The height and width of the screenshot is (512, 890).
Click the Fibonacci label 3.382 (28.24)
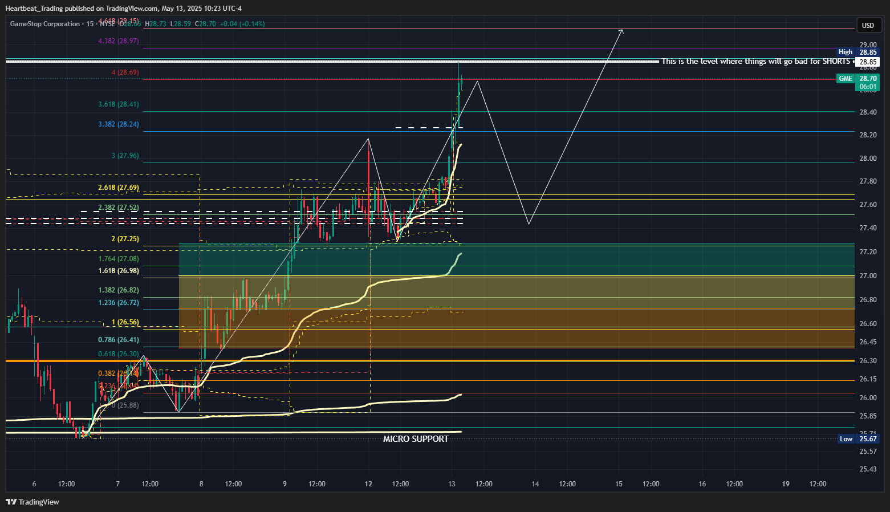point(119,124)
